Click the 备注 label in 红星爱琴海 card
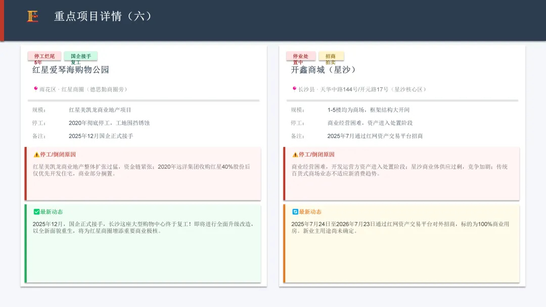 (39, 136)
